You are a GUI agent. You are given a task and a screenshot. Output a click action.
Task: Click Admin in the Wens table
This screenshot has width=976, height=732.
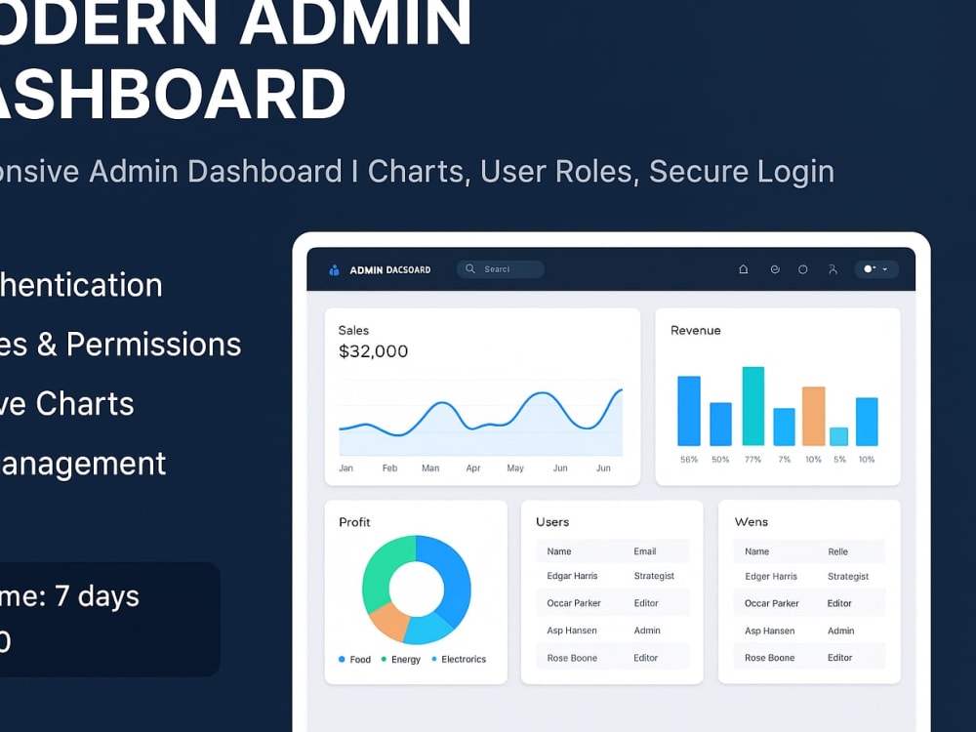tap(841, 630)
